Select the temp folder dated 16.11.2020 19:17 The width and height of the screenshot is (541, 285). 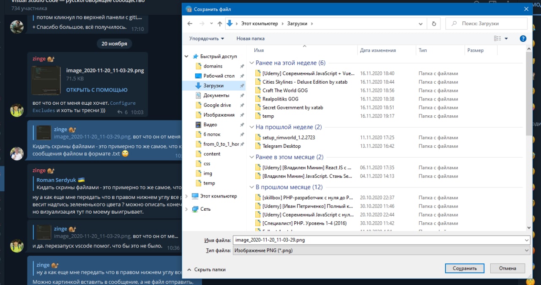268,116
